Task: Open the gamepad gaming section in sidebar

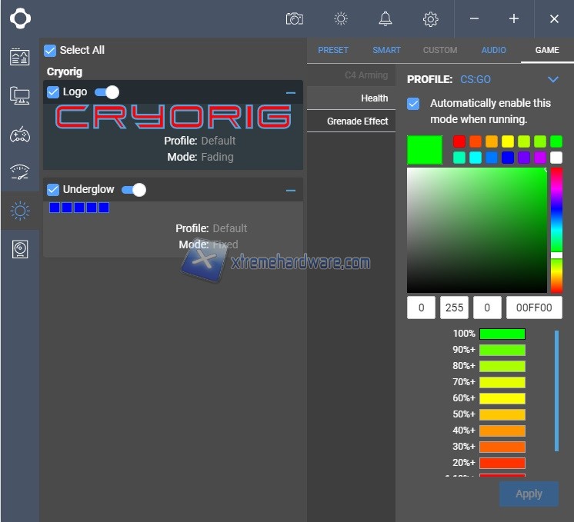Action: [19, 135]
